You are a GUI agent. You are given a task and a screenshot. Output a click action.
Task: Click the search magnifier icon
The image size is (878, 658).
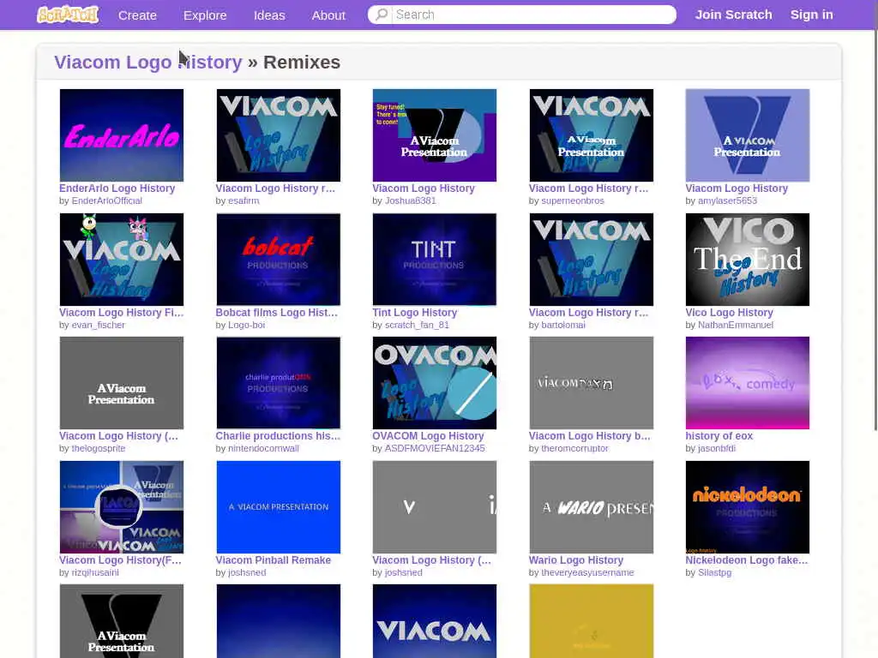coord(382,15)
